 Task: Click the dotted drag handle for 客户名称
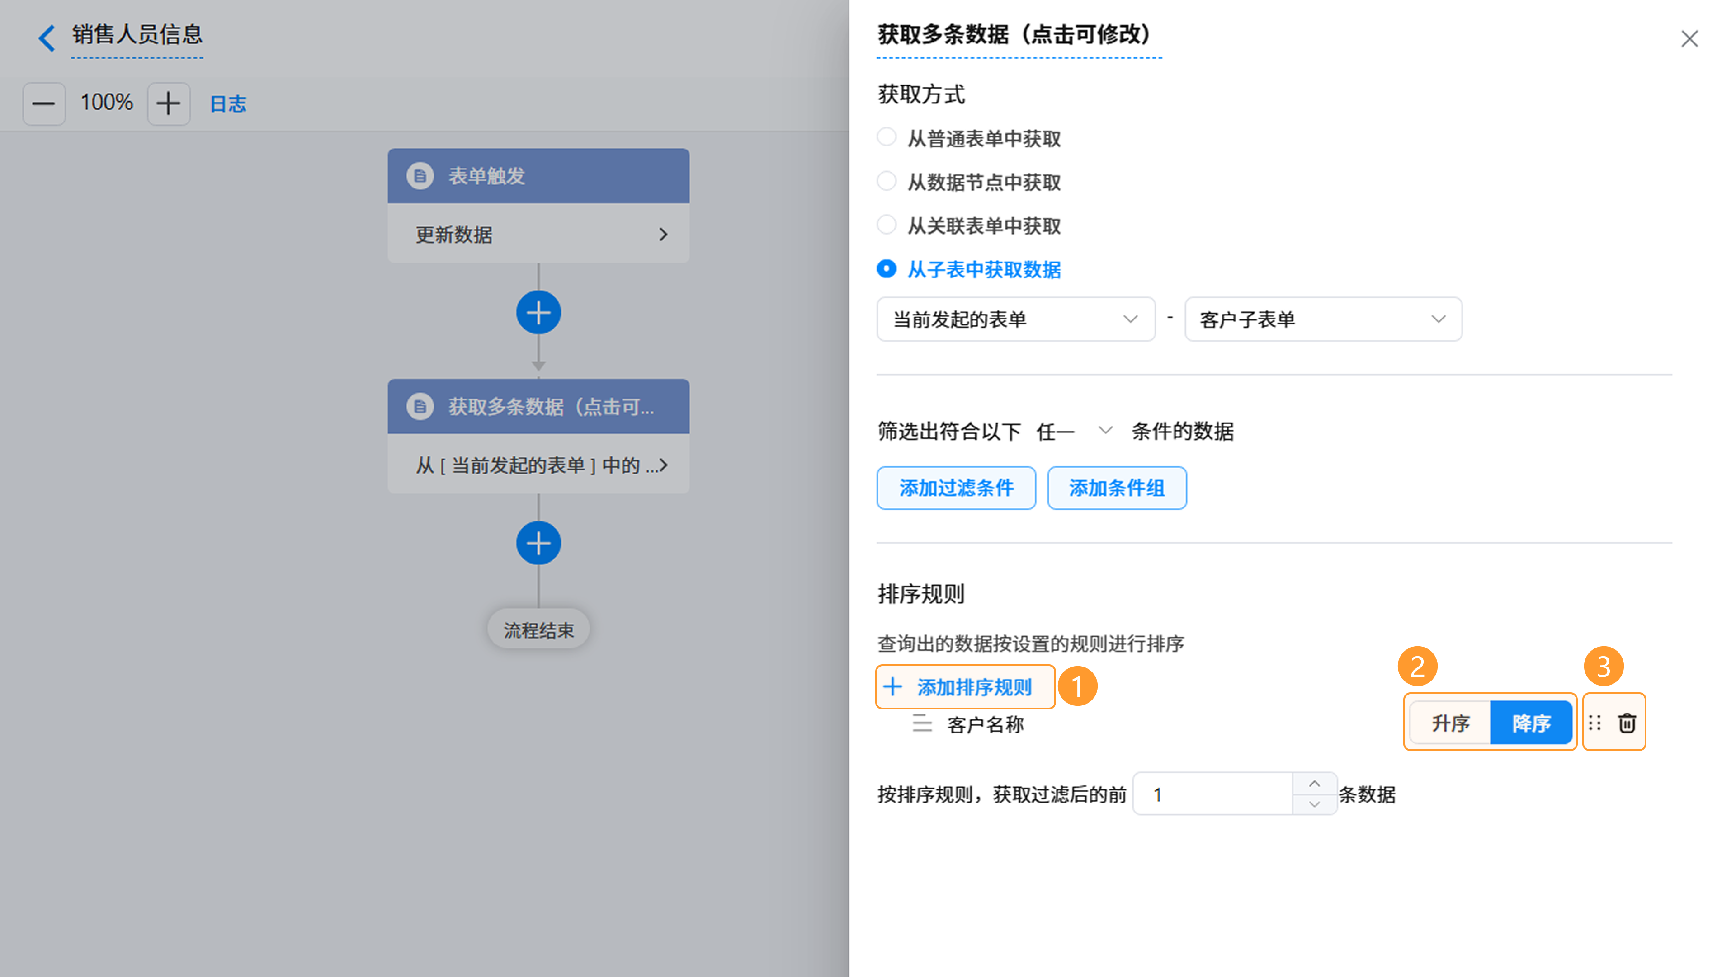click(x=1594, y=723)
